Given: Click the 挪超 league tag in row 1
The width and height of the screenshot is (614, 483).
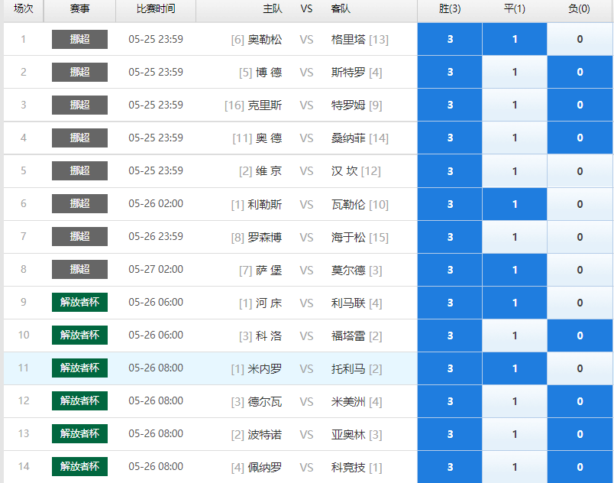Looking at the screenshot, I should click(79, 39).
